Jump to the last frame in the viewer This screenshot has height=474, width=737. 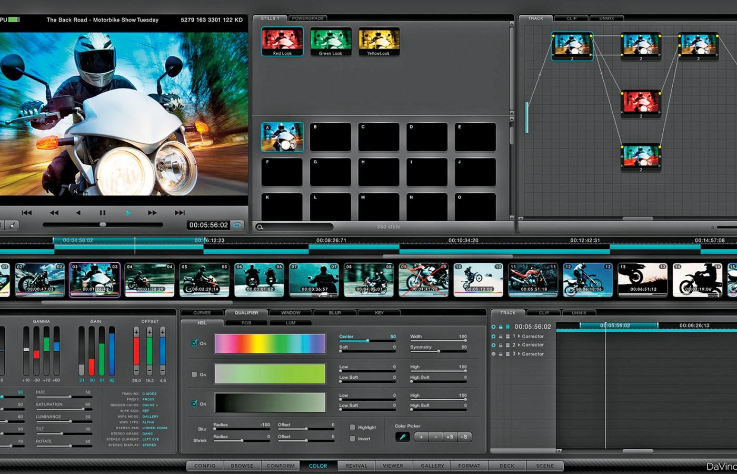[180, 213]
